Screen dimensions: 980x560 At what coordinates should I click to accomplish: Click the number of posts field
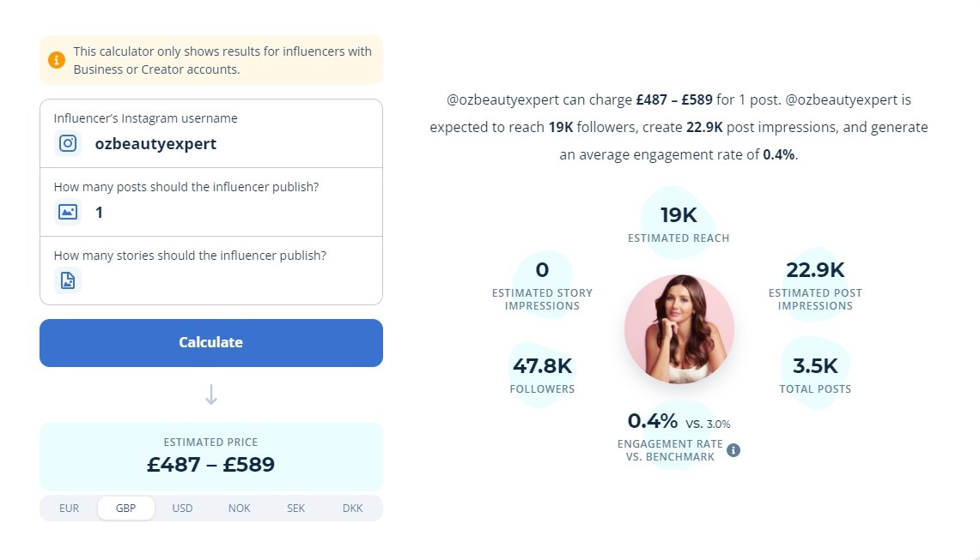[211, 202]
